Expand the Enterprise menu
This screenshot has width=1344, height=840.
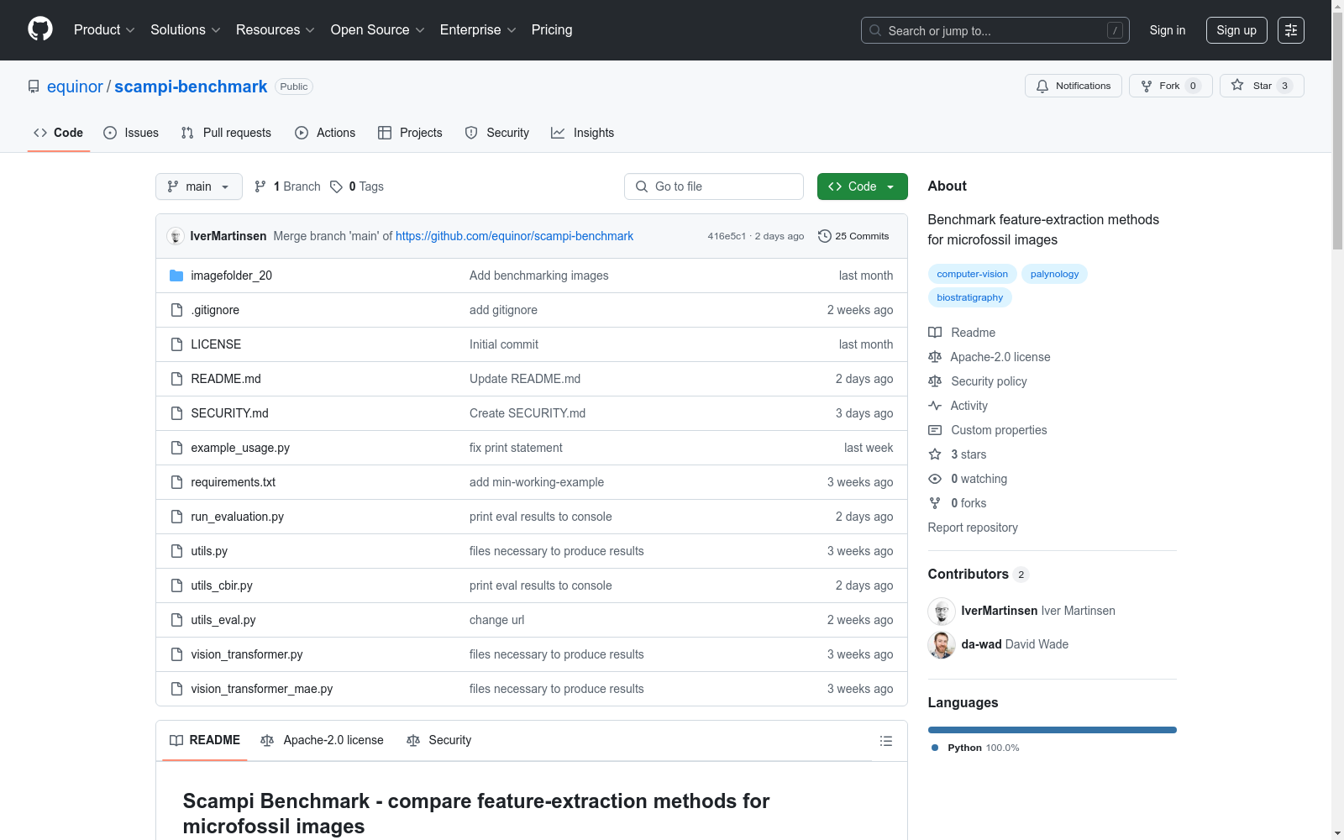tap(478, 30)
